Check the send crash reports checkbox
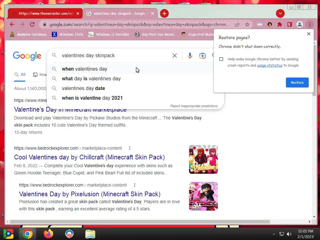Image resolution: width=320 pixels, height=240 pixels. (x=221, y=59)
